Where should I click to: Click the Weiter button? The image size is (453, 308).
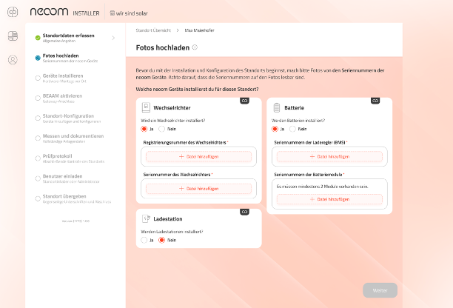pyautogui.click(x=380, y=290)
